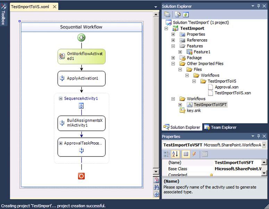Click the binoculars find icon in designer
The image size is (269, 209).
coord(156,187)
